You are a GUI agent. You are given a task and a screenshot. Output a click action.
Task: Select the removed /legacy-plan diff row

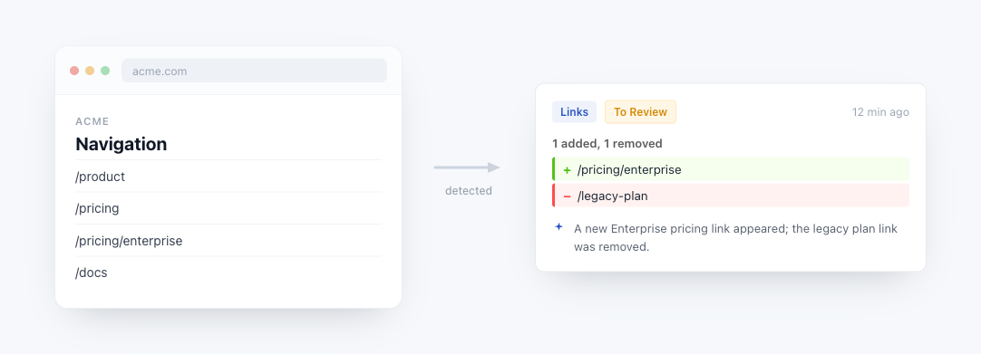730,196
